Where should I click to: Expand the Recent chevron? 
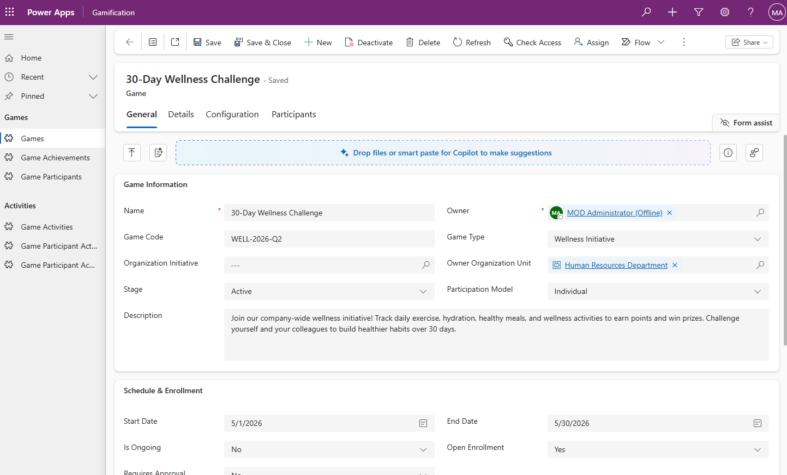(x=93, y=77)
